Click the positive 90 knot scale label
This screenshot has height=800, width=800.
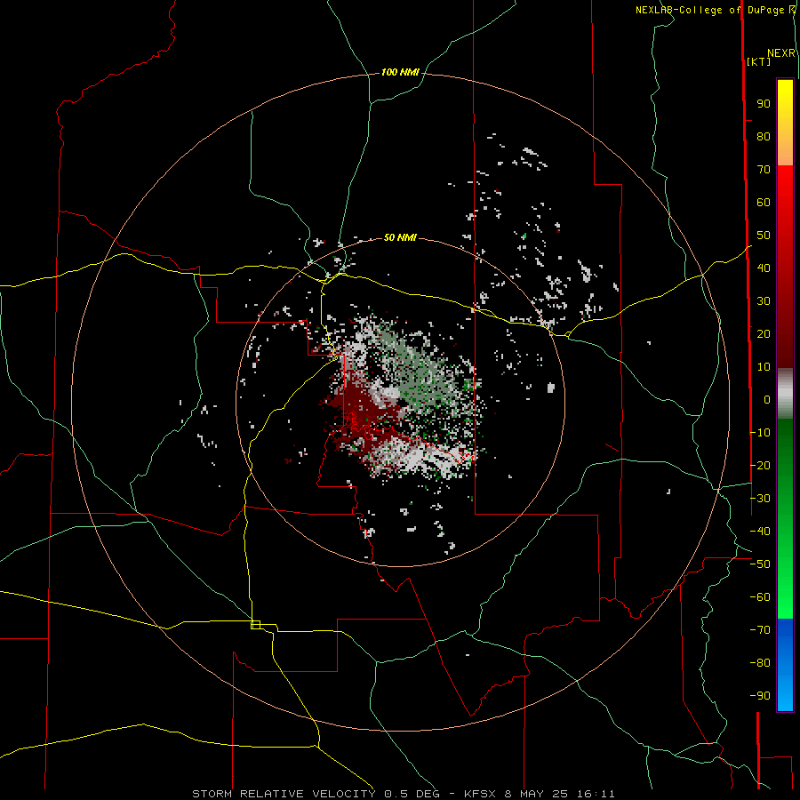[764, 104]
